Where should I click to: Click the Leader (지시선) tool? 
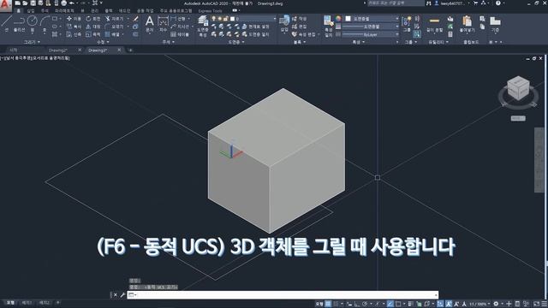[181, 27]
